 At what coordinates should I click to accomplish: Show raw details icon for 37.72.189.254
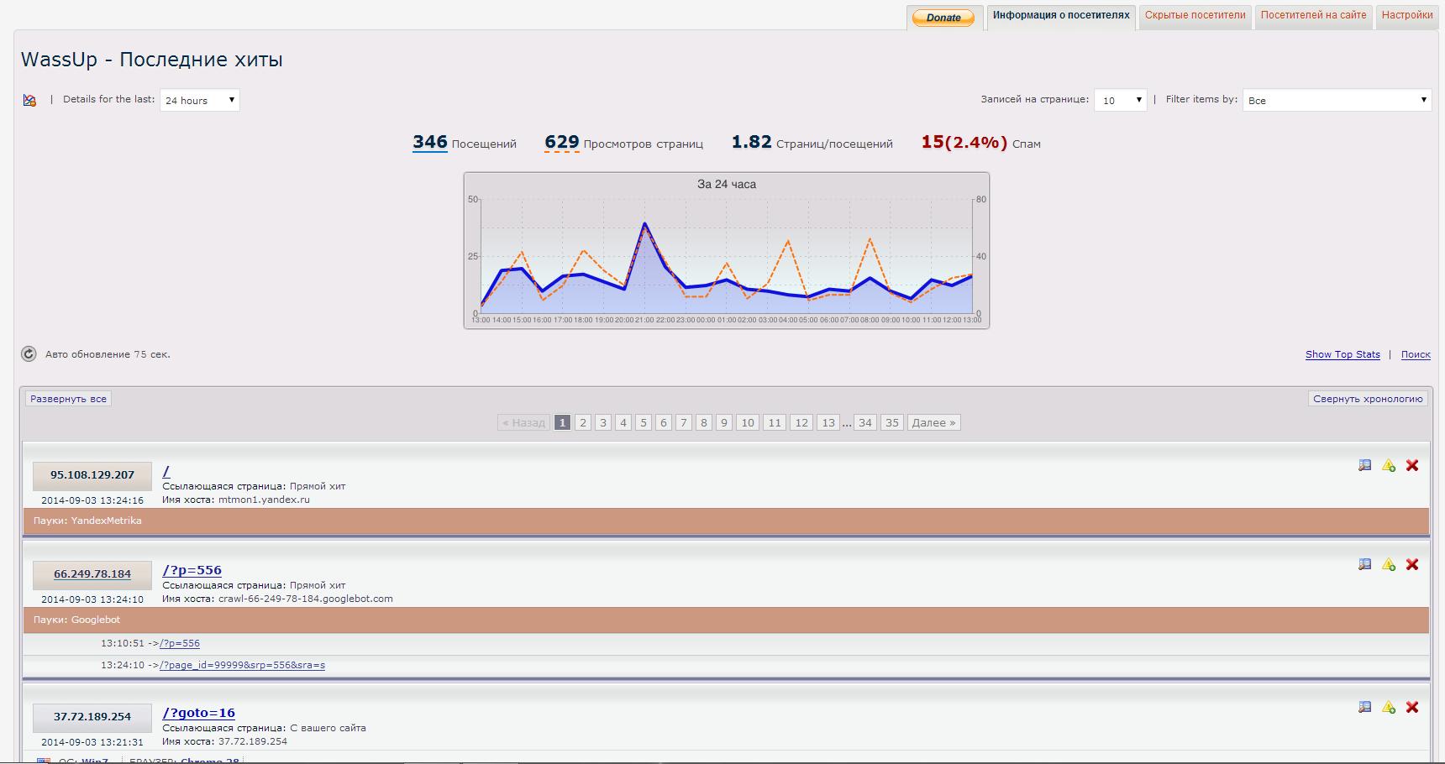tap(1365, 708)
